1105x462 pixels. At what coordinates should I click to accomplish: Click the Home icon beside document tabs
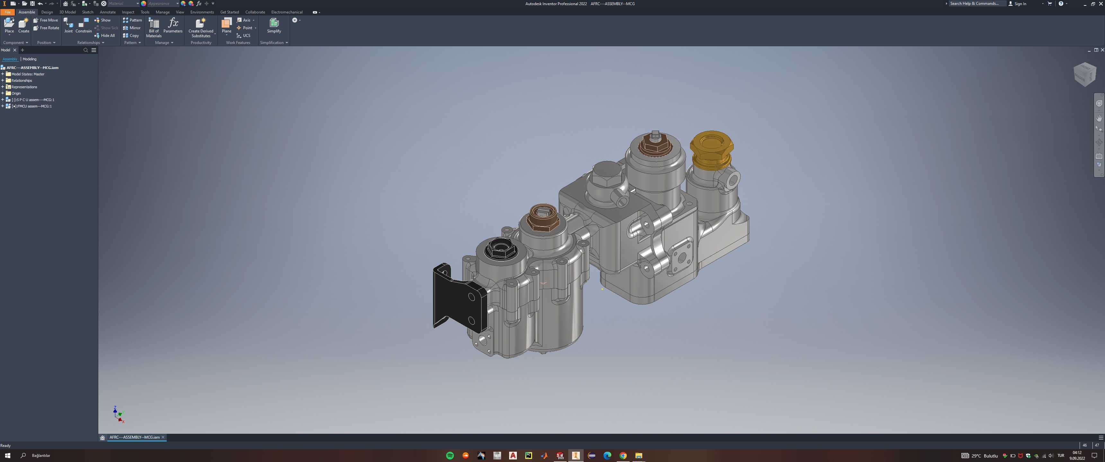pyautogui.click(x=102, y=438)
